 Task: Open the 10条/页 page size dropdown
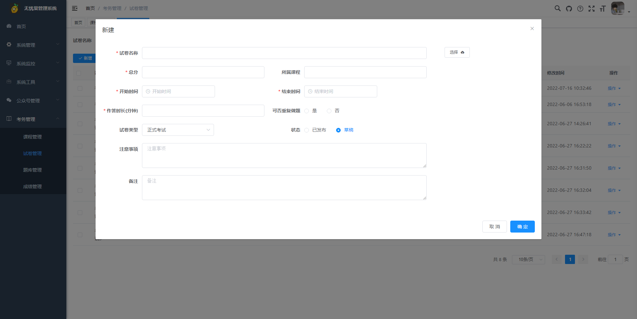(x=528, y=259)
